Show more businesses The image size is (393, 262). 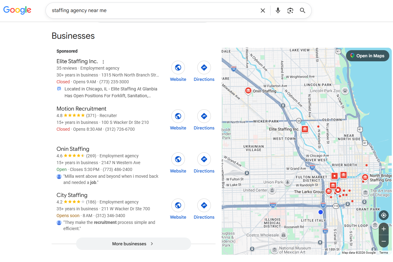(134, 244)
